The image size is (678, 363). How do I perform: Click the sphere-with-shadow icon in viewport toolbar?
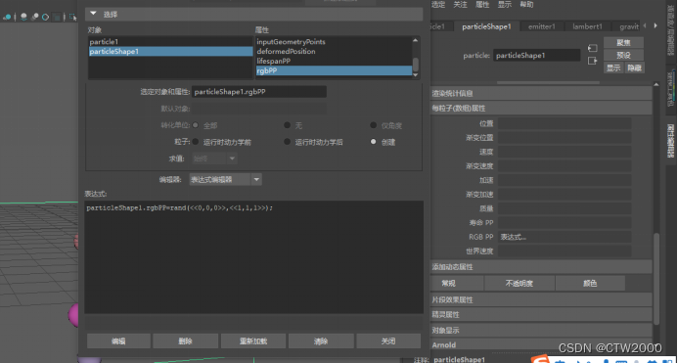click(23, 18)
